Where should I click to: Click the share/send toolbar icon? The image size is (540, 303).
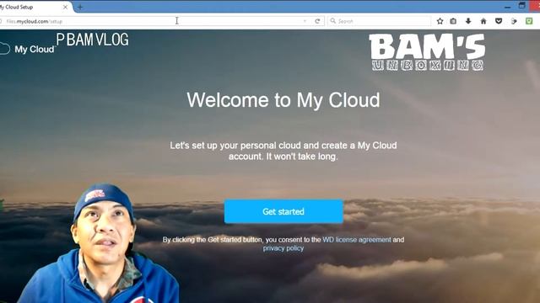[x=514, y=21]
